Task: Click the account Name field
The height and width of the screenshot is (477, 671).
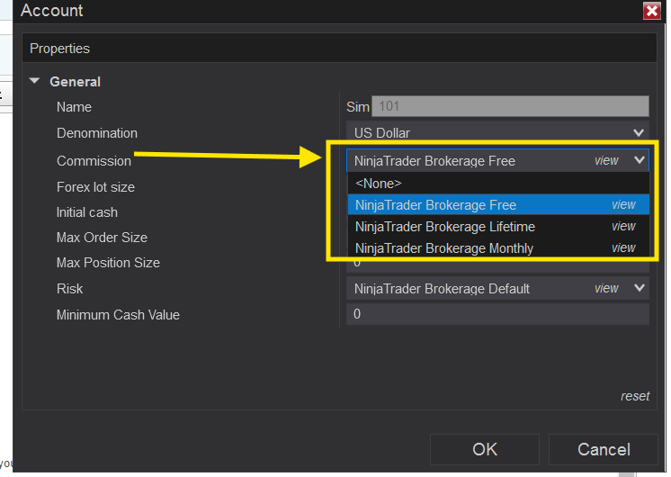Action: 509,106
